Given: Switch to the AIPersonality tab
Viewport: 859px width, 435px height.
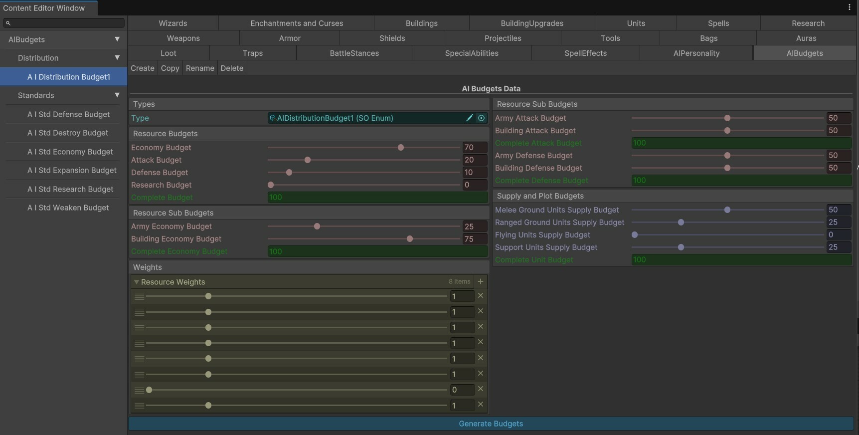Looking at the screenshot, I should coord(696,53).
